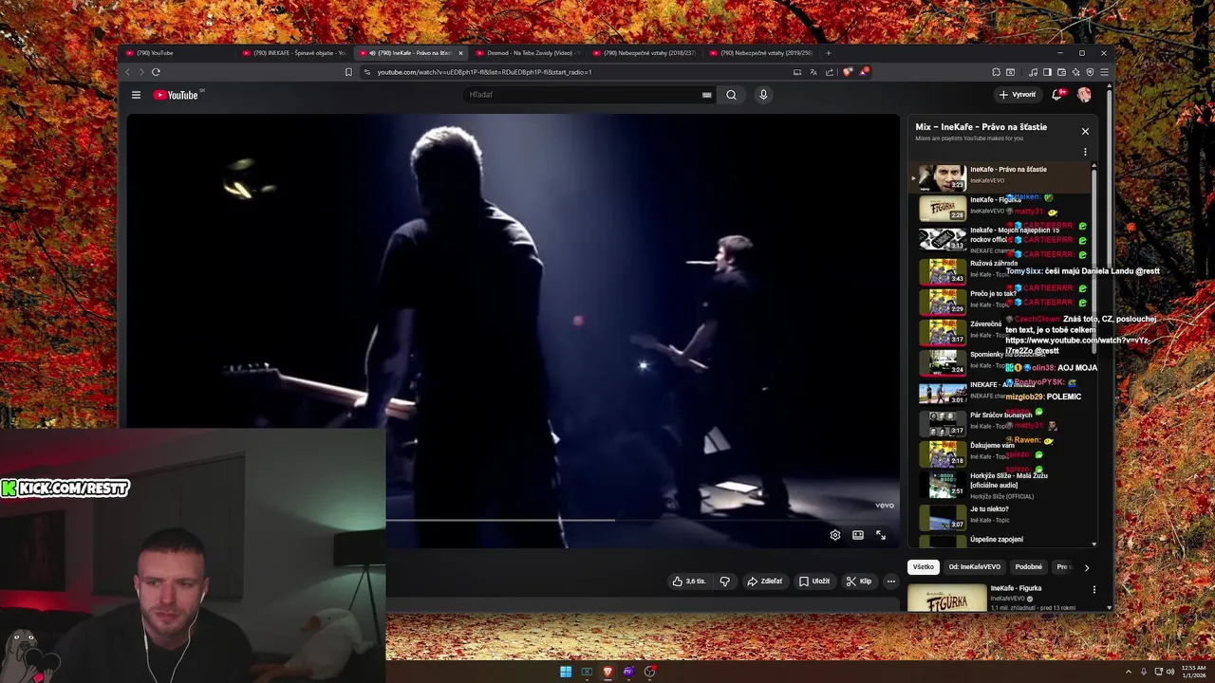The width and height of the screenshot is (1215, 683).
Task: Open Windows Start menu
Action: click(x=566, y=672)
